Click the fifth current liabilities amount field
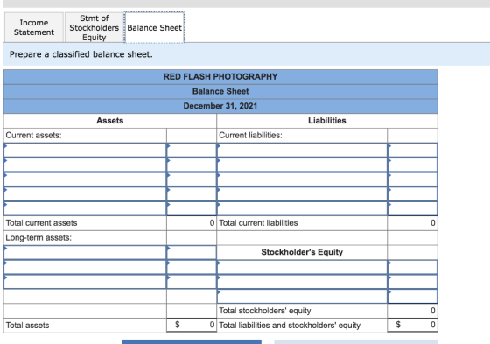This screenshot has width=490, height=344. pyautogui.click(x=412, y=208)
